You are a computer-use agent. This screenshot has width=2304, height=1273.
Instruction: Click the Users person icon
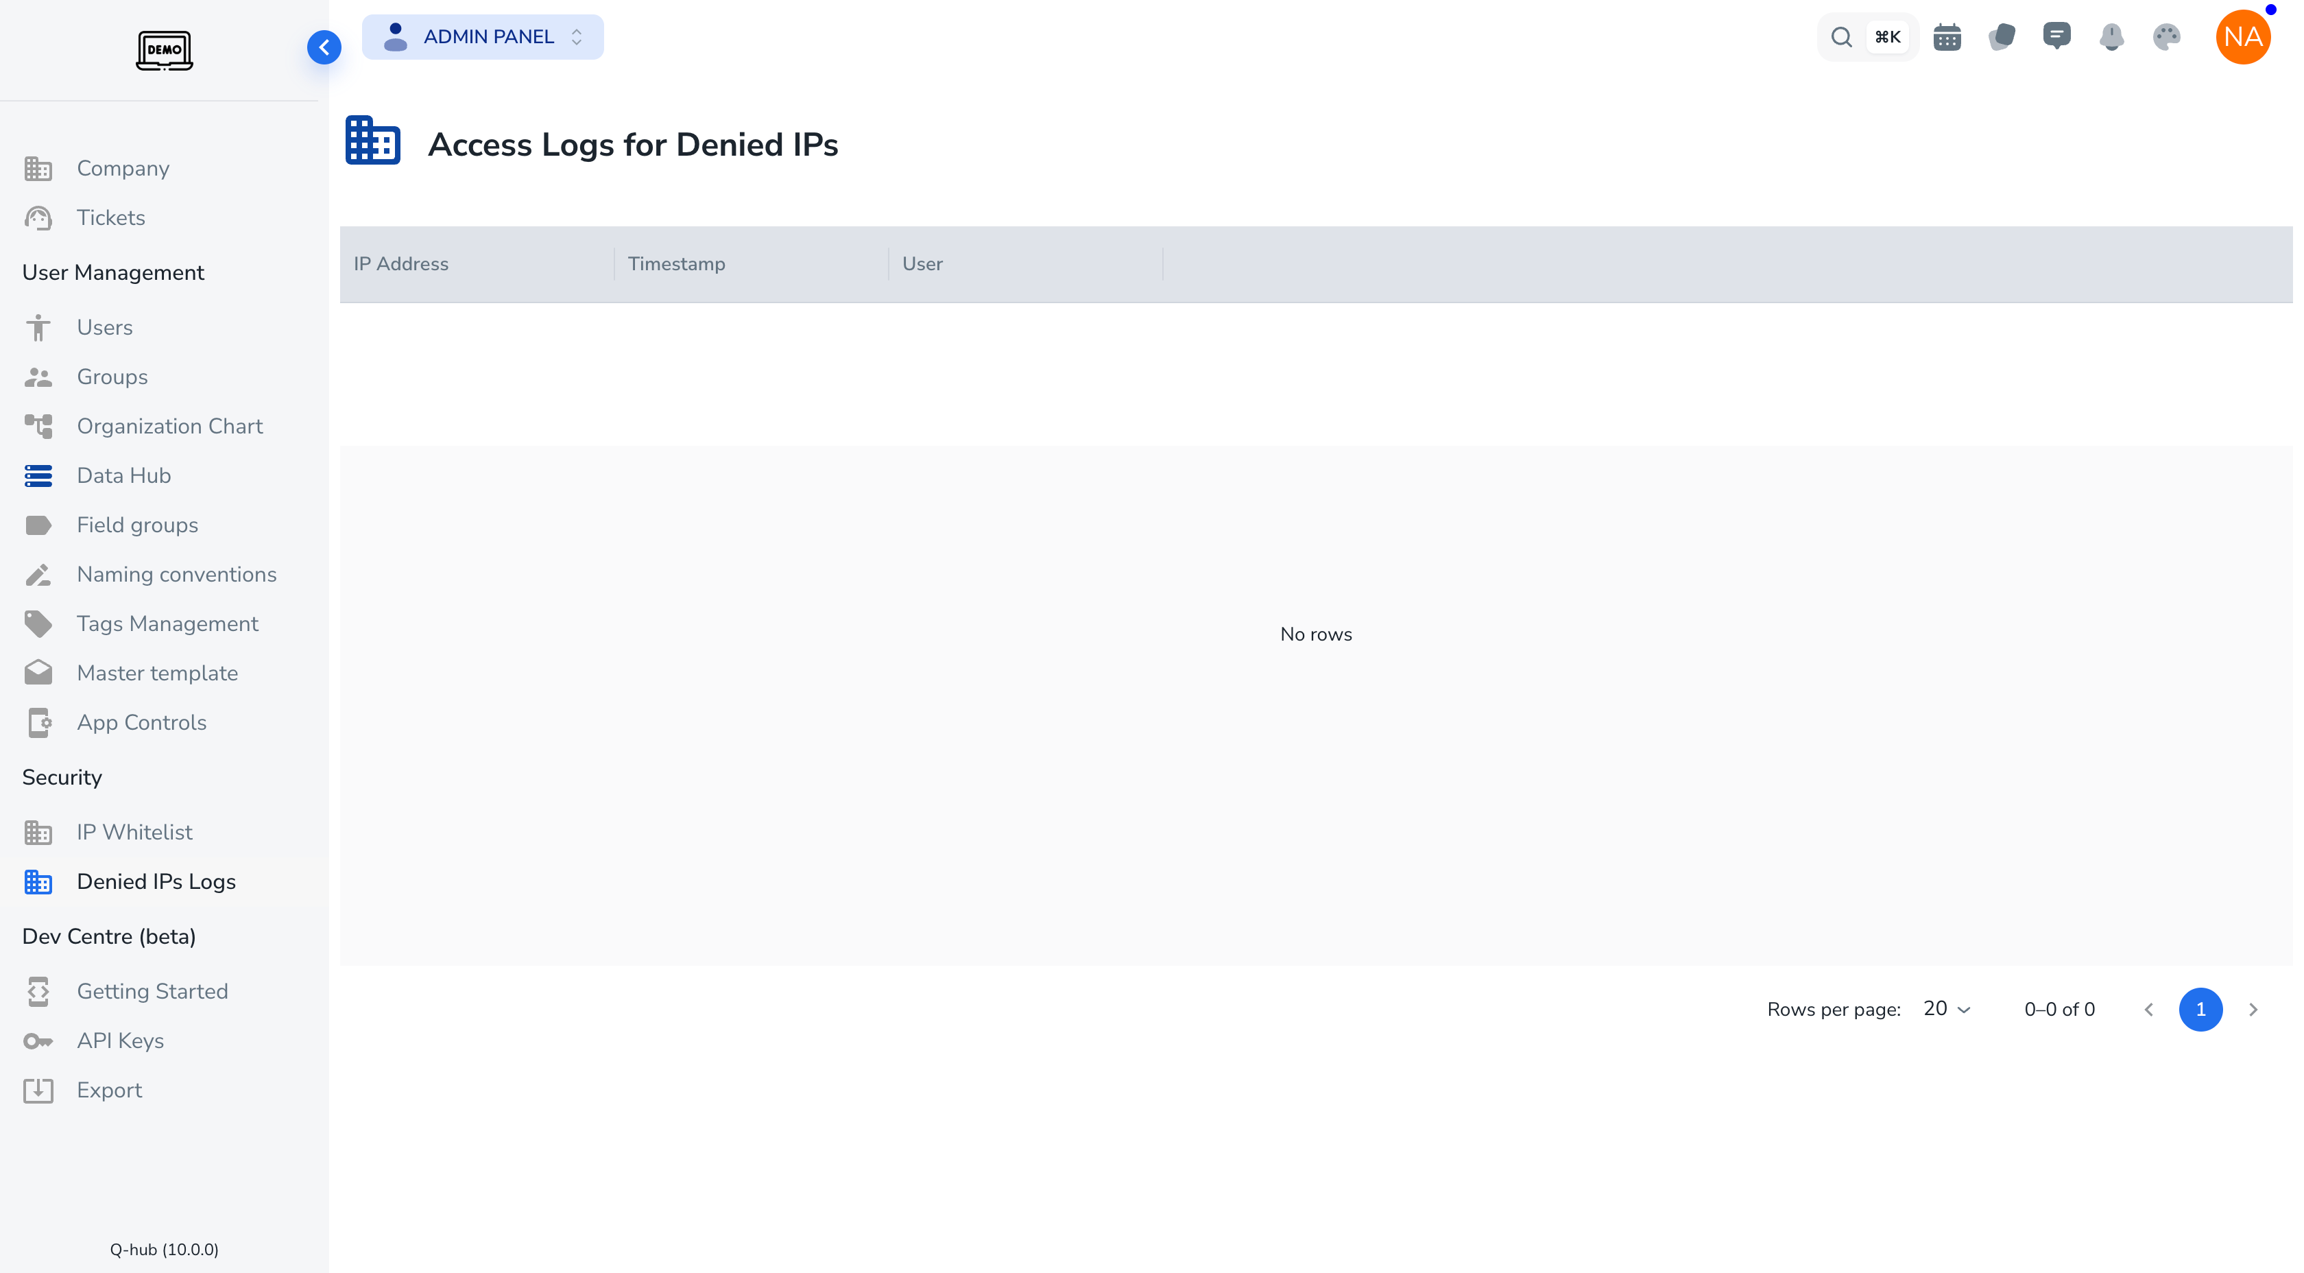pyautogui.click(x=38, y=327)
